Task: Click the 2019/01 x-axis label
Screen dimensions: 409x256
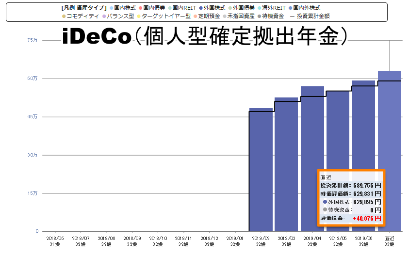Action: 235,241
